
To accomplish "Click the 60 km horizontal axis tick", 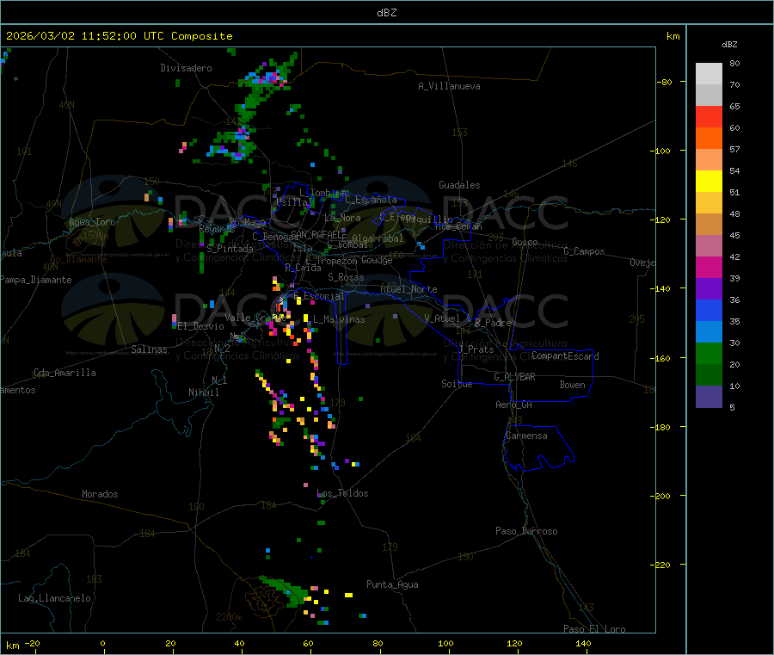I will 309,643.
